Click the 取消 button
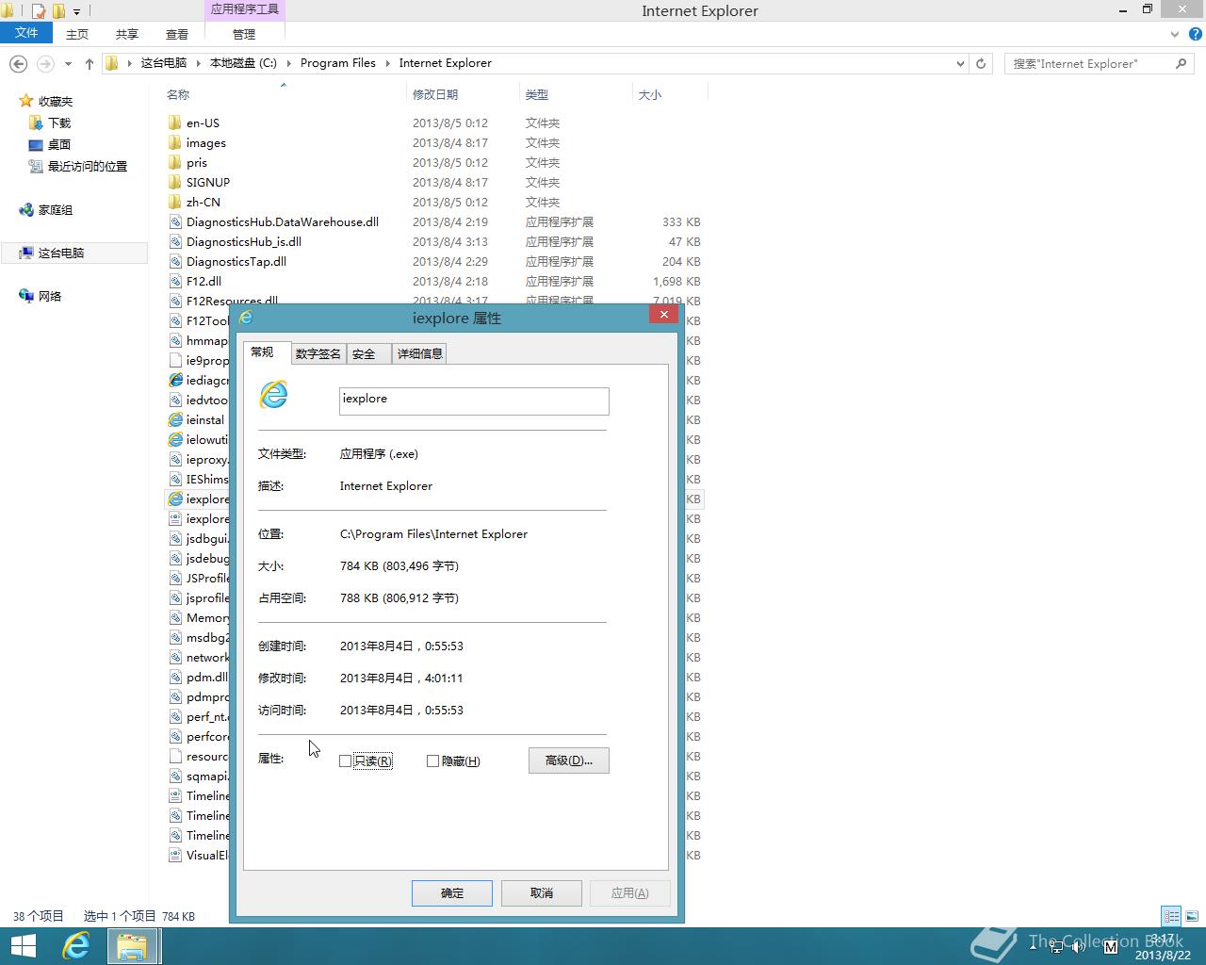Screen dimensions: 1206x965 (542, 892)
